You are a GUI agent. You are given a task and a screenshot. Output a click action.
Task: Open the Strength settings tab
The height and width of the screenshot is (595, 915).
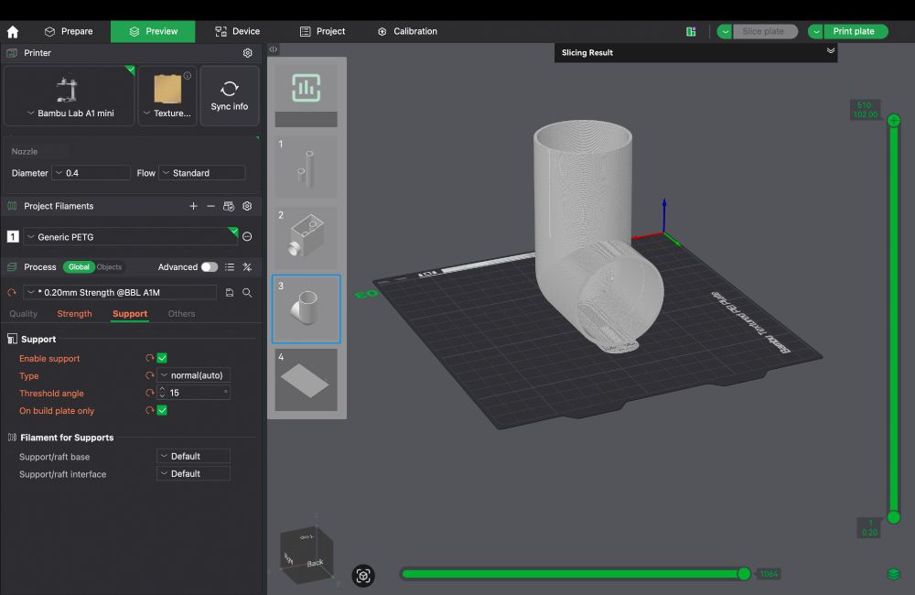tap(74, 314)
